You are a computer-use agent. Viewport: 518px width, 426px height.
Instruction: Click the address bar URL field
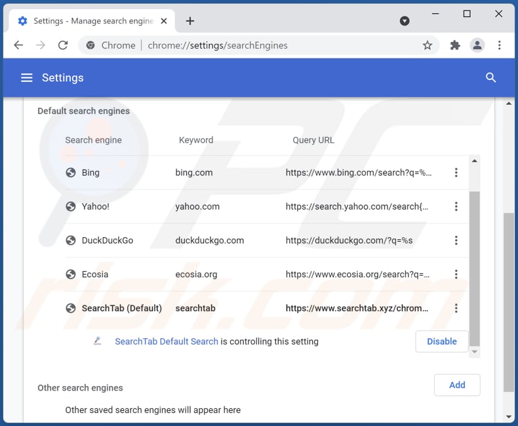(262, 45)
